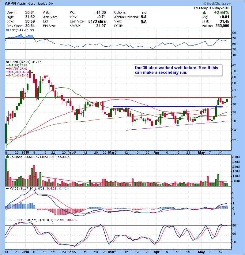Viewport: 245px width, 255px height.
Task: Click the Last price value 31.45
Action: click(x=224, y=21)
